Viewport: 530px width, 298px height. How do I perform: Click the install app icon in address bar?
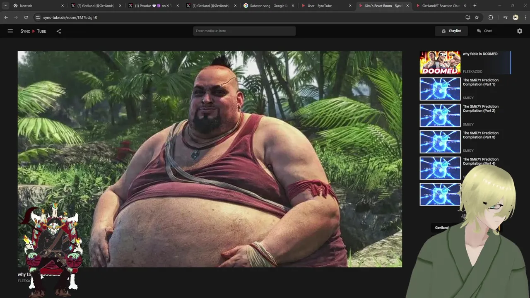point(467,17)
